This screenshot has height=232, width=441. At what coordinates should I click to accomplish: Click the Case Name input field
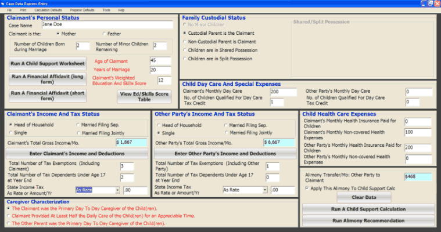106,25
